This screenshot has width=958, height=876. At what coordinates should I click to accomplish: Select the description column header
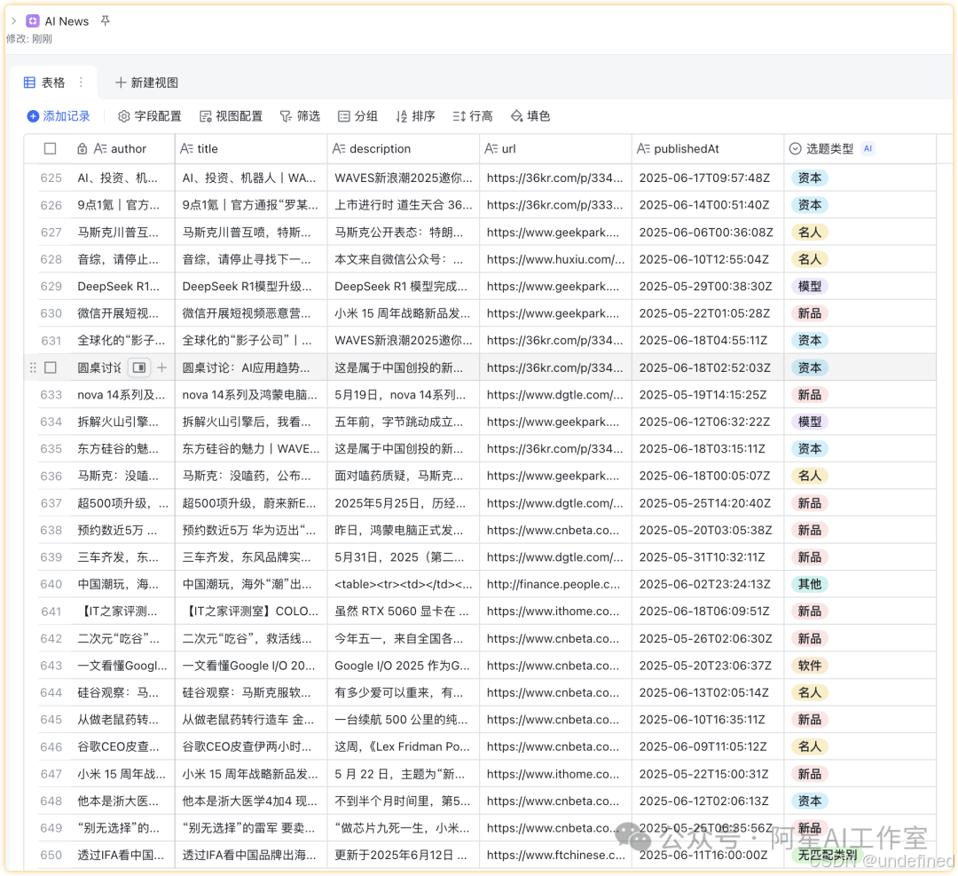[x=404, y=148]
